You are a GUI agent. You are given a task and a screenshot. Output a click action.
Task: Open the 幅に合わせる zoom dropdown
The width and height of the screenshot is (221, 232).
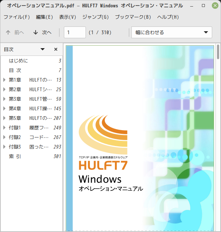coord(172,32)
